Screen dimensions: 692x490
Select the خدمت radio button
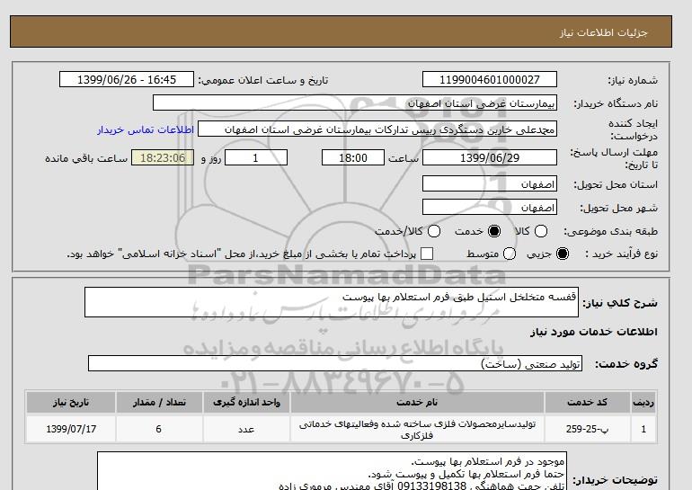(x=494, y=231)
